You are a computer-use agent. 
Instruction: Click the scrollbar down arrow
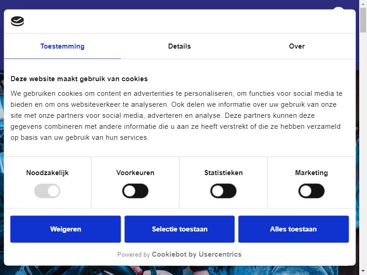(363, 271)
